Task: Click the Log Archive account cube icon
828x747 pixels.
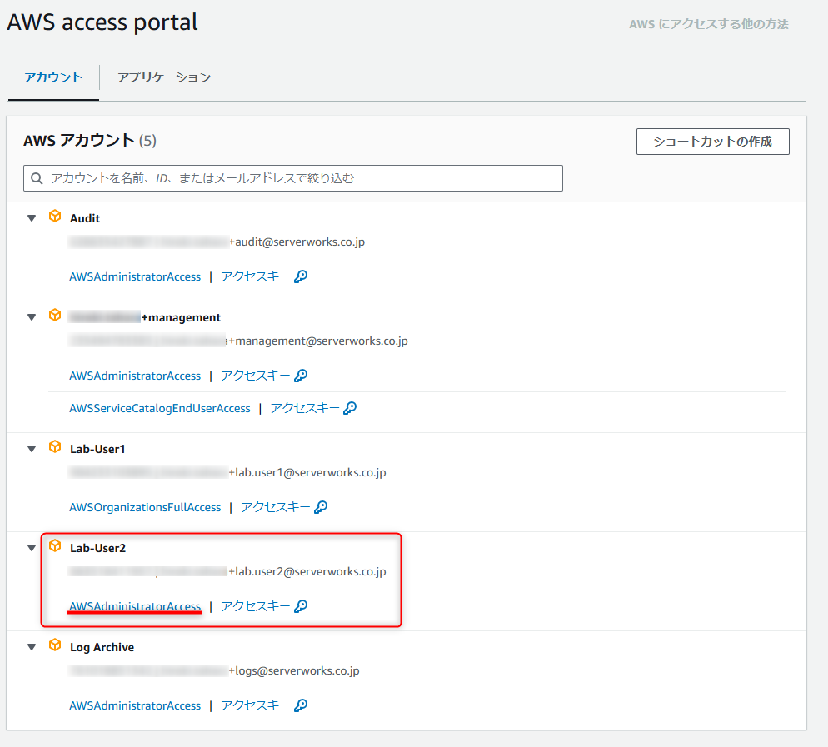Action: point(55,645)
